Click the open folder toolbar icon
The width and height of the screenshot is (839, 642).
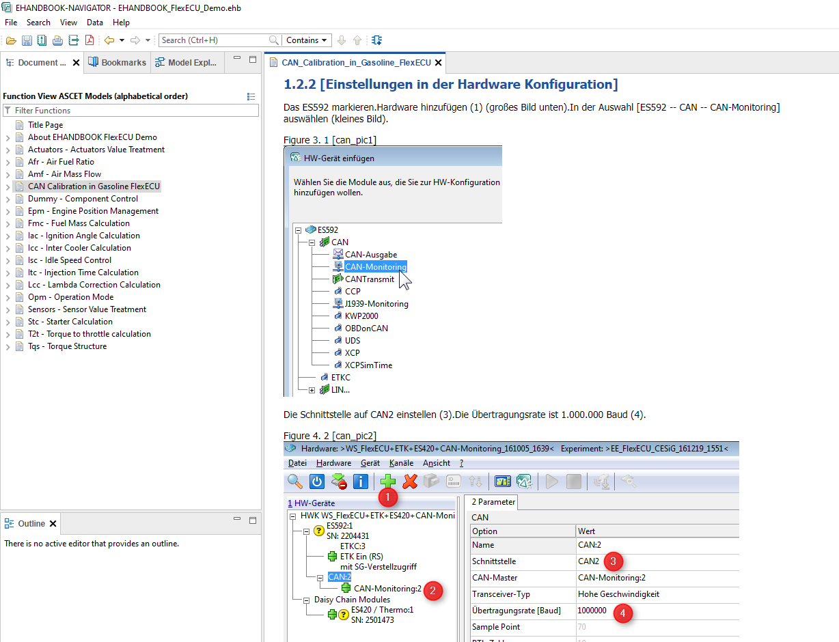point(11,40)
